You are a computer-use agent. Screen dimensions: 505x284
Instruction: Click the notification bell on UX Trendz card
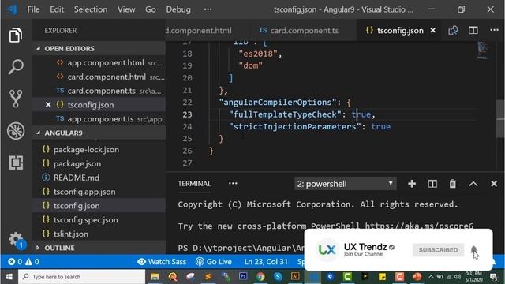pyautogui.click(x=473, y=250)
